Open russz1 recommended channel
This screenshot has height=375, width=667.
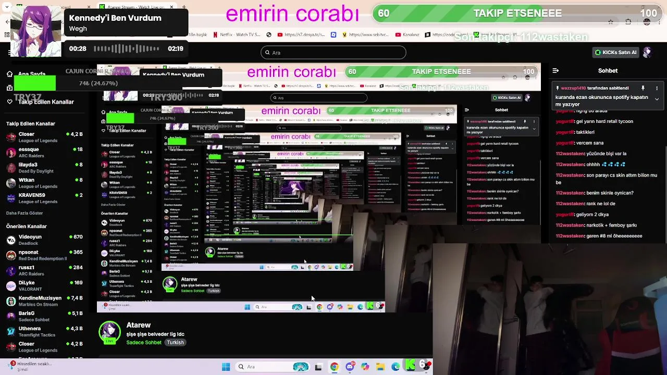[x=44, y=270]
